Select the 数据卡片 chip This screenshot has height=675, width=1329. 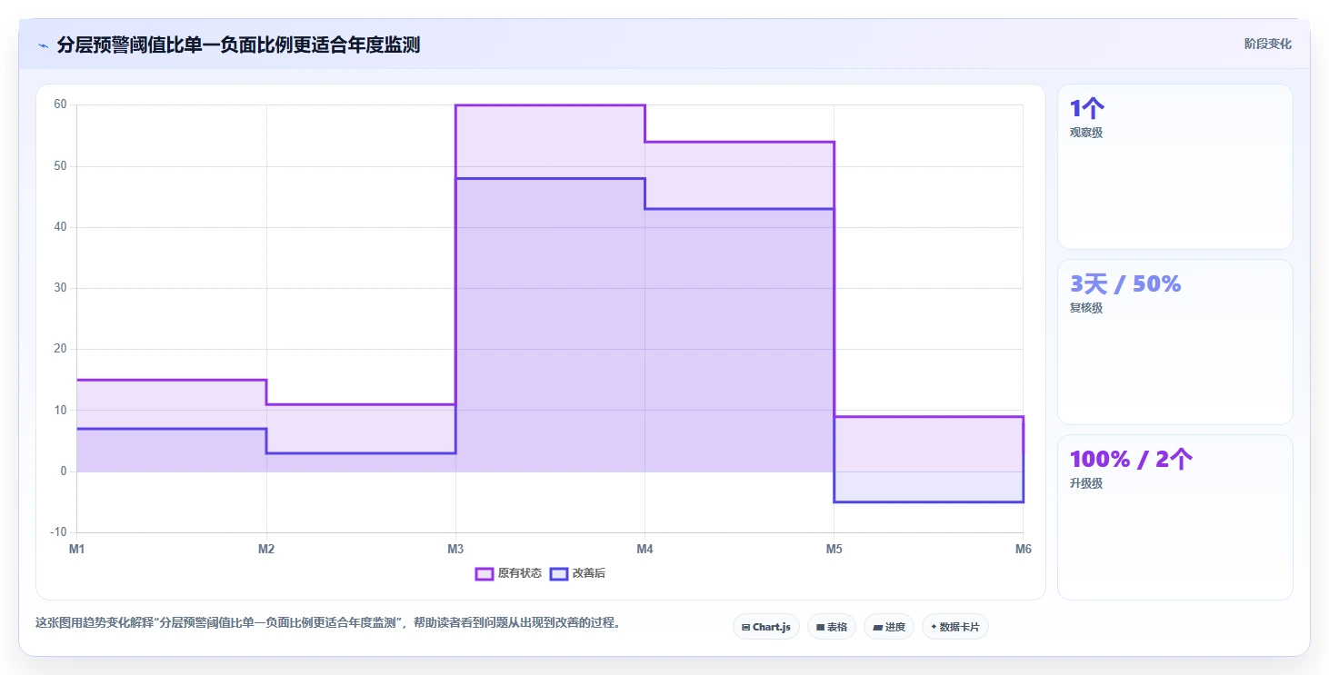point(954,627)
